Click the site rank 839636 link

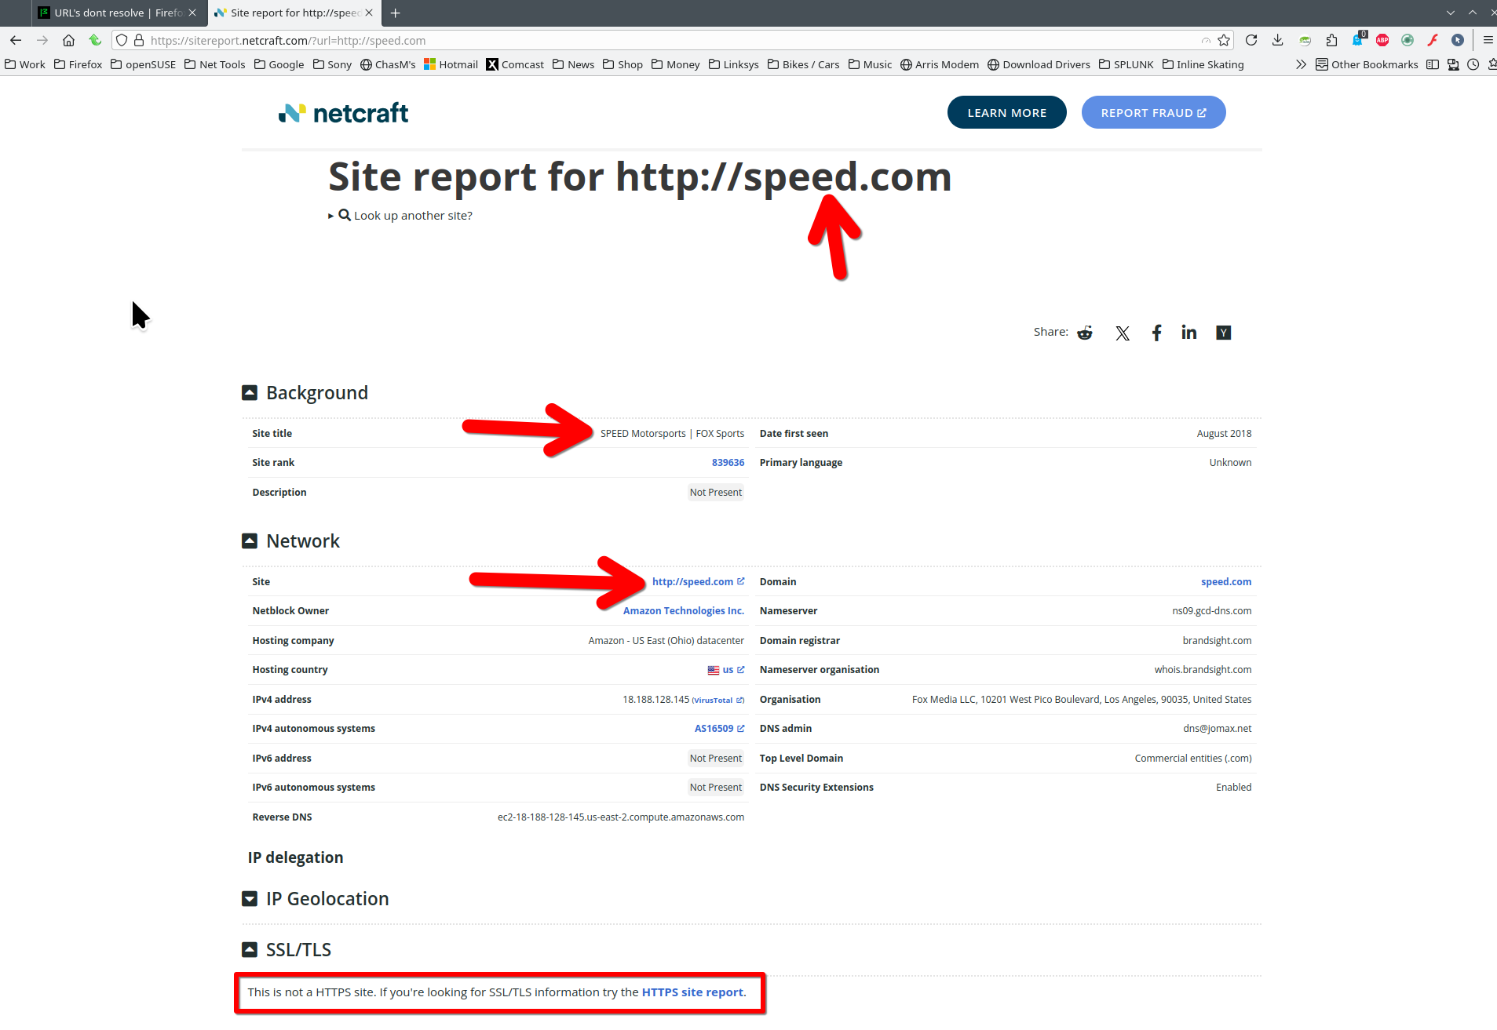pyautogui.click(x=728, y=463)
